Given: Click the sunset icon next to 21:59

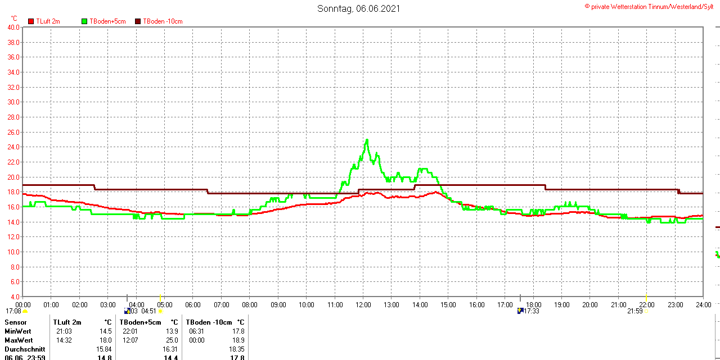Looking at the screenshot, I should (646, 311).
